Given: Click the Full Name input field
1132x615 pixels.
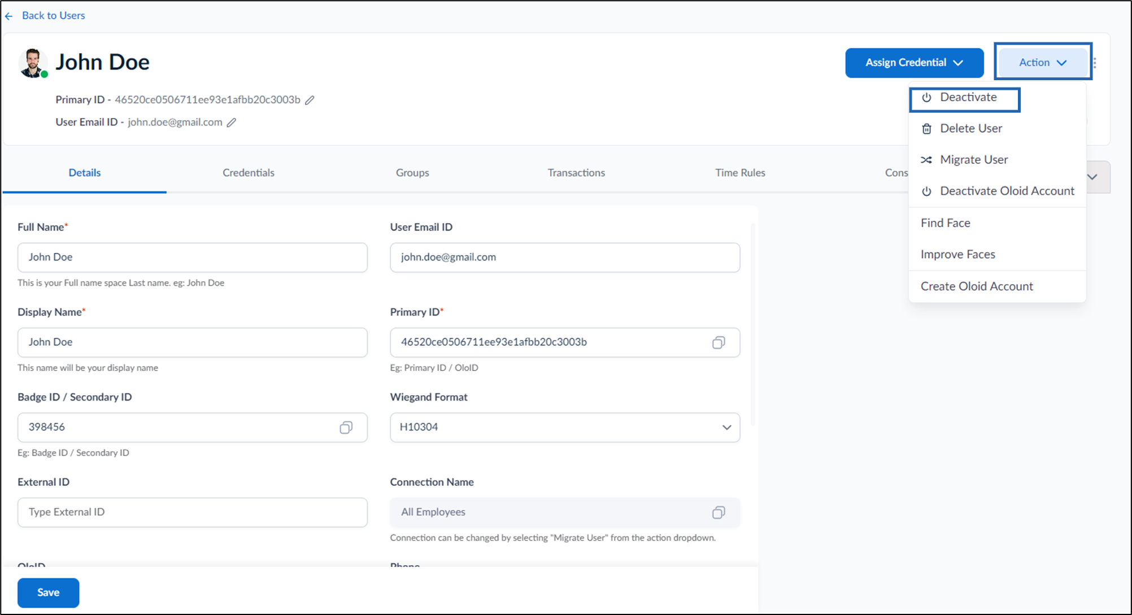Looking at the screenshot, I should pyautogui.click(x=193, y=258).
